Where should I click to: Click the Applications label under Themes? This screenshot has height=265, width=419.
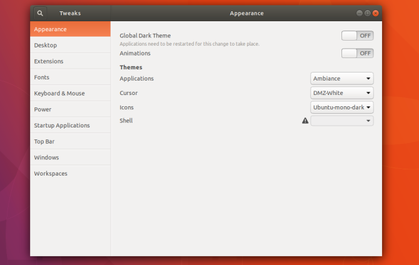136,79
